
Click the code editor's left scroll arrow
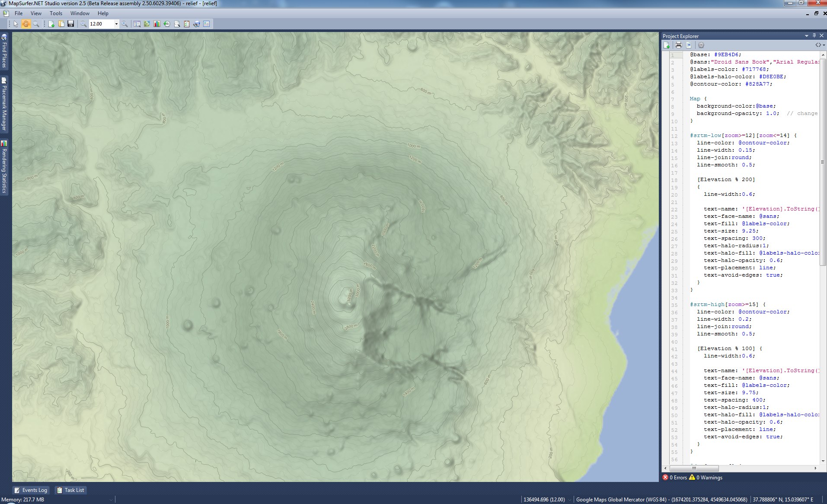click(665, 468)
